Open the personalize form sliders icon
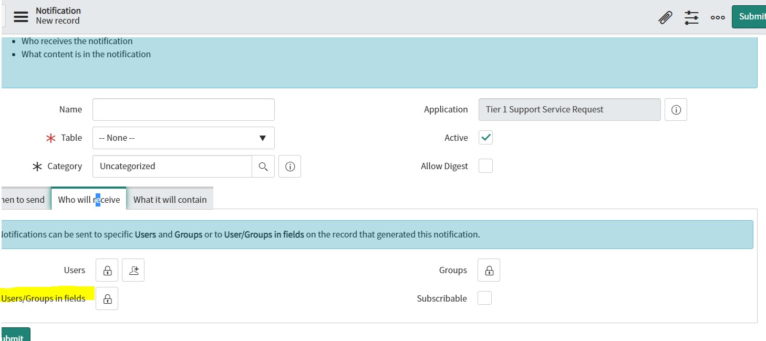766x341 pixels. (x=691, y=17)
